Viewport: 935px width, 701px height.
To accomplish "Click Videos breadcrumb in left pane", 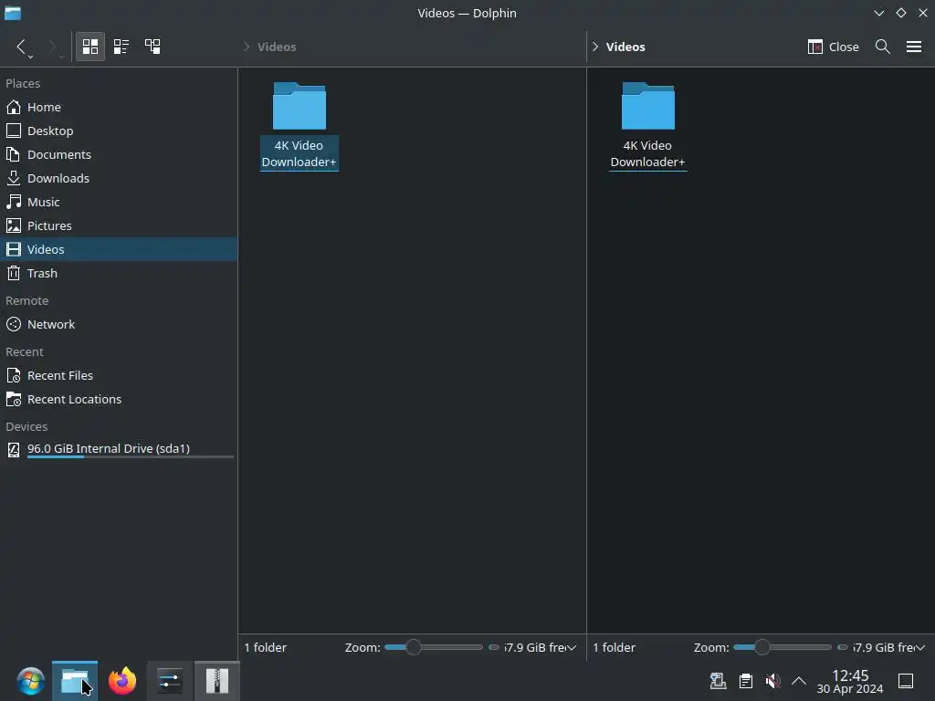I will point(277,47).
